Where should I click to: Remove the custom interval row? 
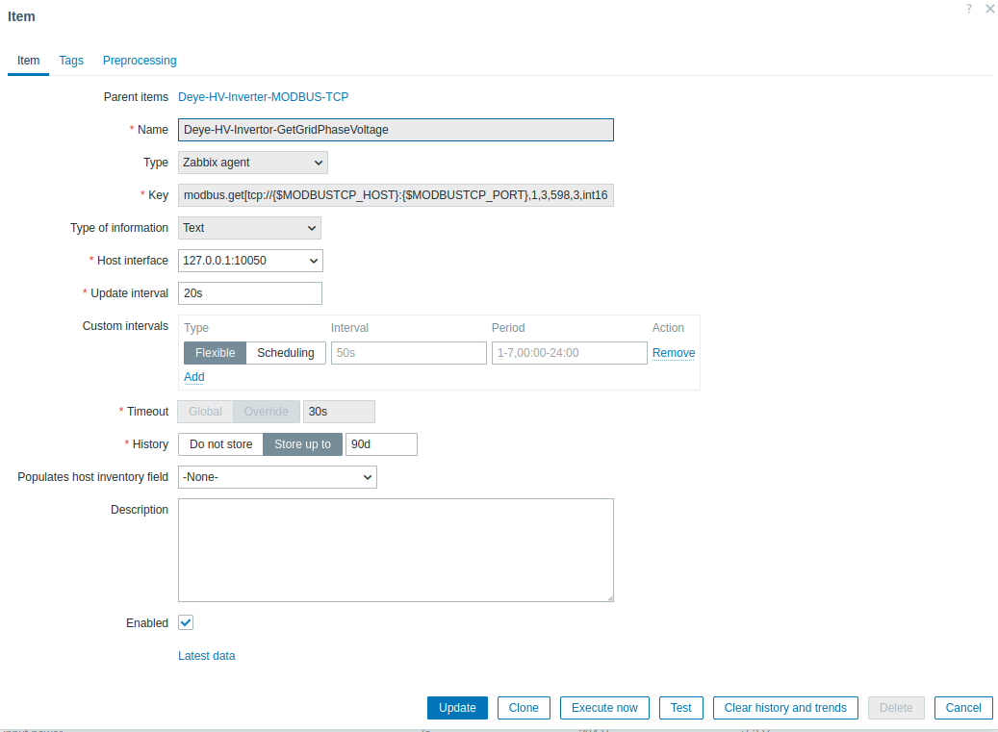tap(674, 353)
